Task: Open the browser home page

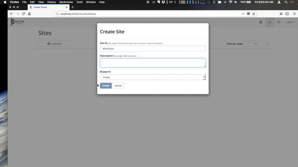Action: 29,14
